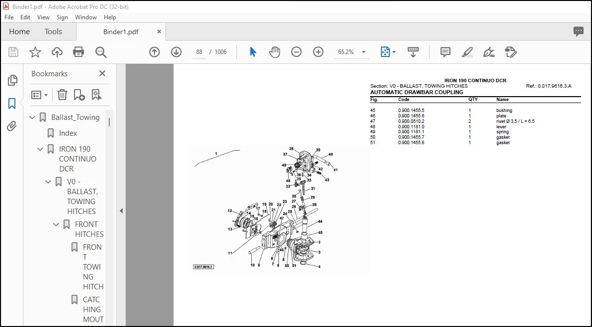Open the View menu

pyautogui.click(x=43, y=17)
